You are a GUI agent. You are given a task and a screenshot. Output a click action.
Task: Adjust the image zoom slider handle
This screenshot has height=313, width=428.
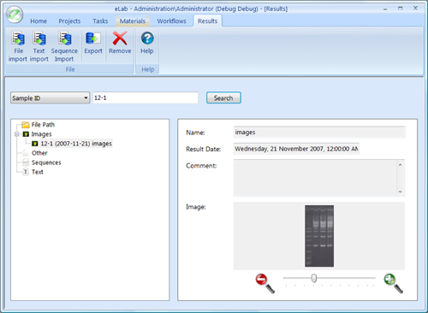[314, 278]
